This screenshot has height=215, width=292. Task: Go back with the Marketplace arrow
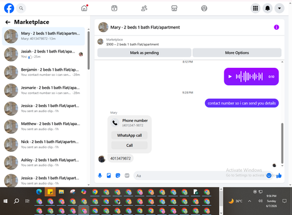coord(8,22)
